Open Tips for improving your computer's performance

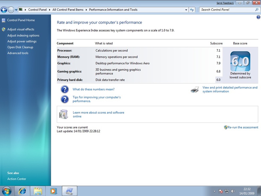(97, 99)
